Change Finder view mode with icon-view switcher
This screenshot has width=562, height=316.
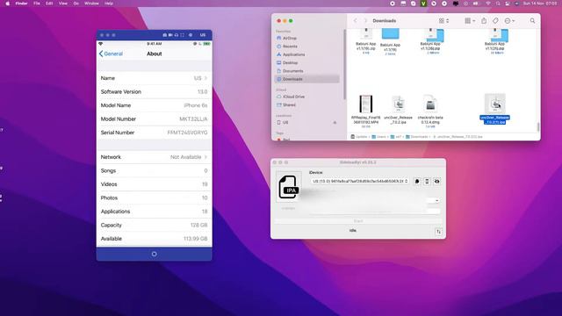(443, 21)
